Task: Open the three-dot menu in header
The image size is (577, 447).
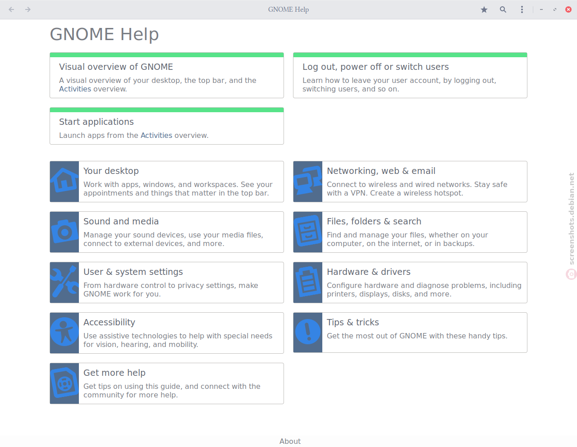Action: tap(522, 9)
